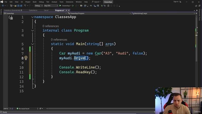The height and width of the screenshot is (114, 202).
Task: Open the ClassesApp.Program type dropdown
Action: 99,13
